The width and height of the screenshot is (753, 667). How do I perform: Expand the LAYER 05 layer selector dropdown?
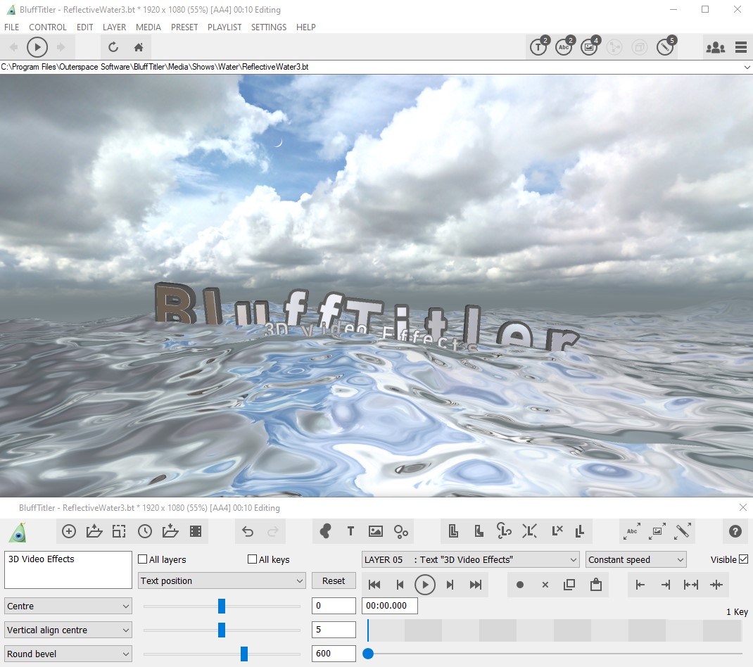[x=470, y=559]
